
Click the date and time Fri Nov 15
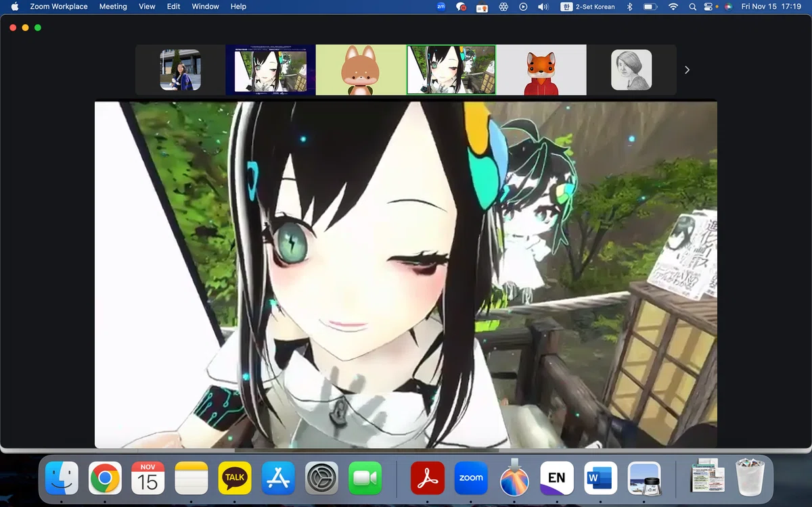click(x=771, y=6)
